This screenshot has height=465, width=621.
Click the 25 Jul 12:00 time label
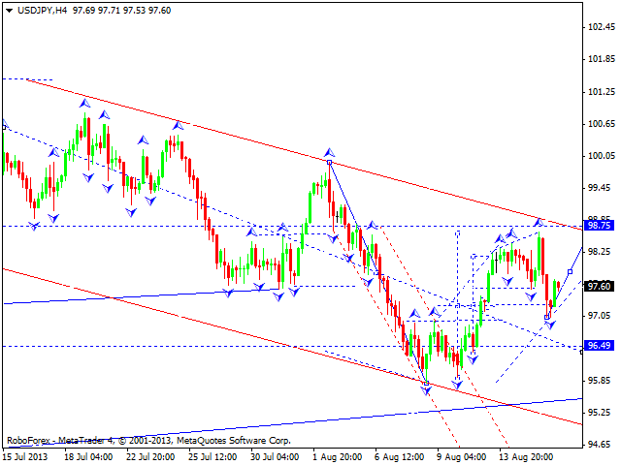click(212, 457)
